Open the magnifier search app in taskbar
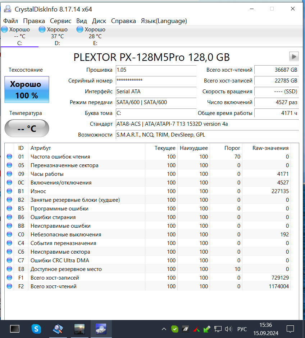The width and height of the screenshot is (305, 338). 58,329
